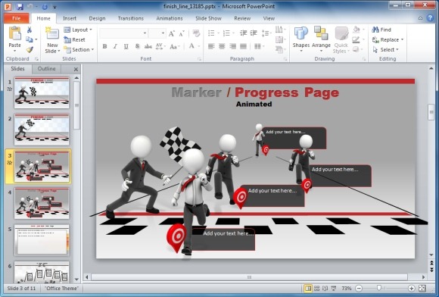Switch to the Insert tab
The width and height of the screenshot is (439, 297).
[x=70, y=18]
